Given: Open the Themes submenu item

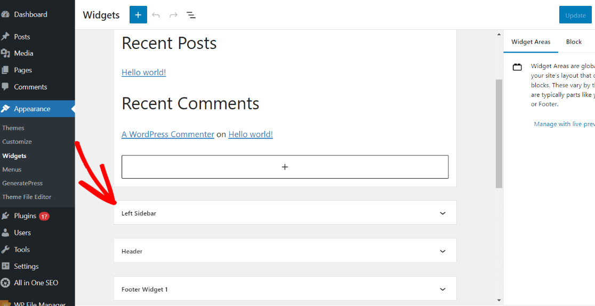Looking at the screenshot, I should (x=13, y=128).
